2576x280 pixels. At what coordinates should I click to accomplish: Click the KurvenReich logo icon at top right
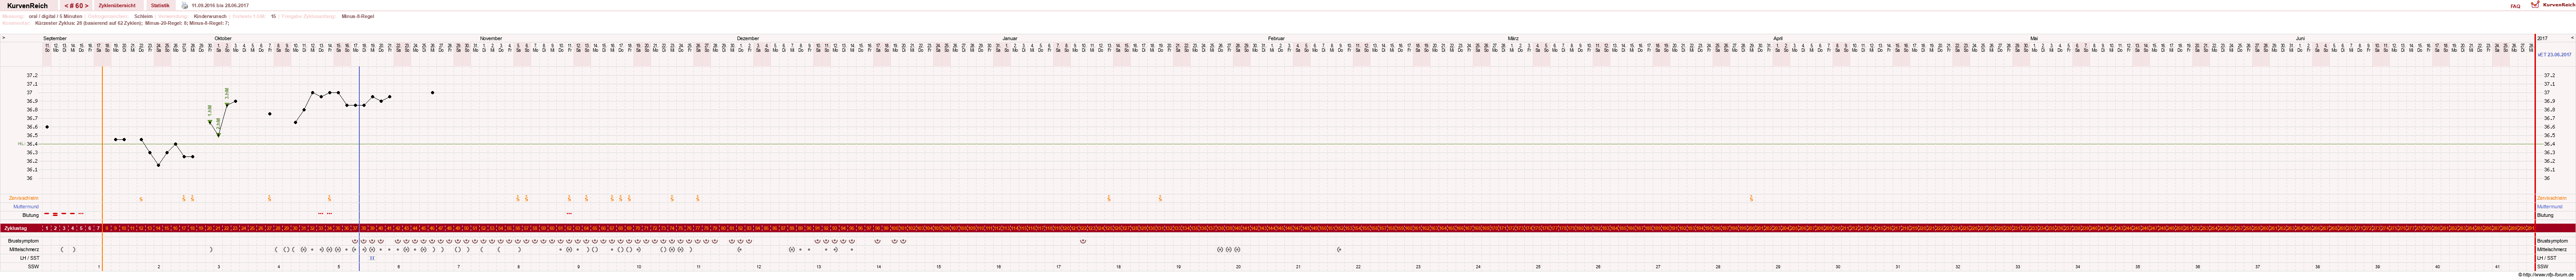tap(2534, 5)
